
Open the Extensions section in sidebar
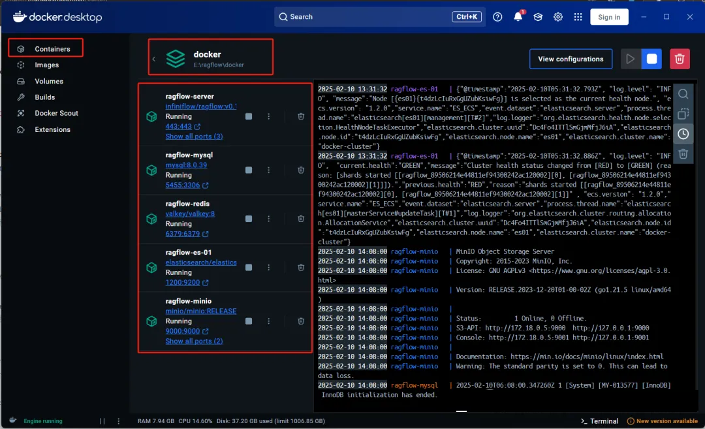pos(52,129)
